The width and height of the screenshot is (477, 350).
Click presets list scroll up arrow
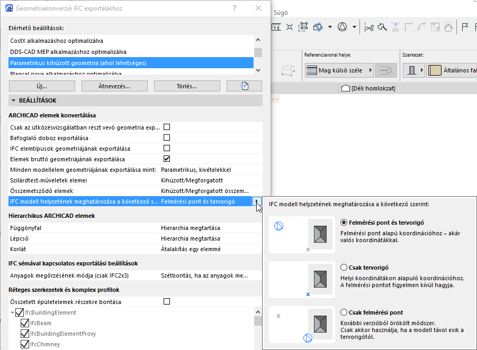click(x=258, y=40)
